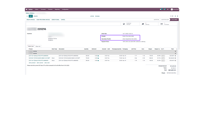
Task: Open the user account menu
Action: coord(175,9)
